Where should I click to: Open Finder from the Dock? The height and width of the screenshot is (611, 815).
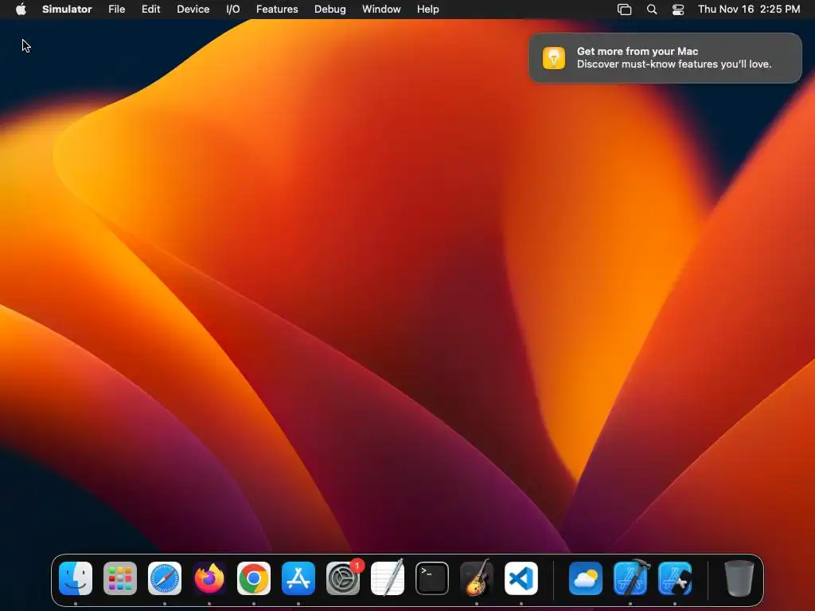click(x=76, y=578)
